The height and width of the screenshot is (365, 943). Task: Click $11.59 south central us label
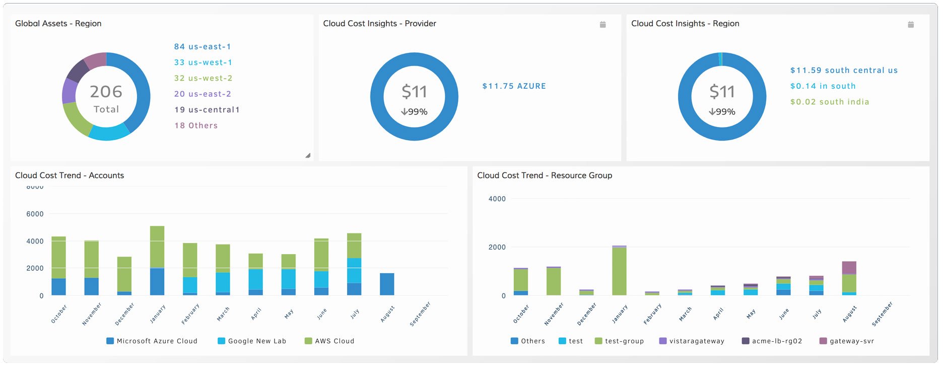844,71
